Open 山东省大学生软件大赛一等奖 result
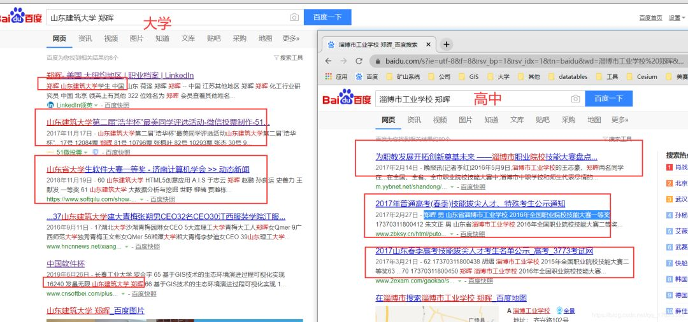This screenshot has width=688, height=322. click(x=148, y=169)
